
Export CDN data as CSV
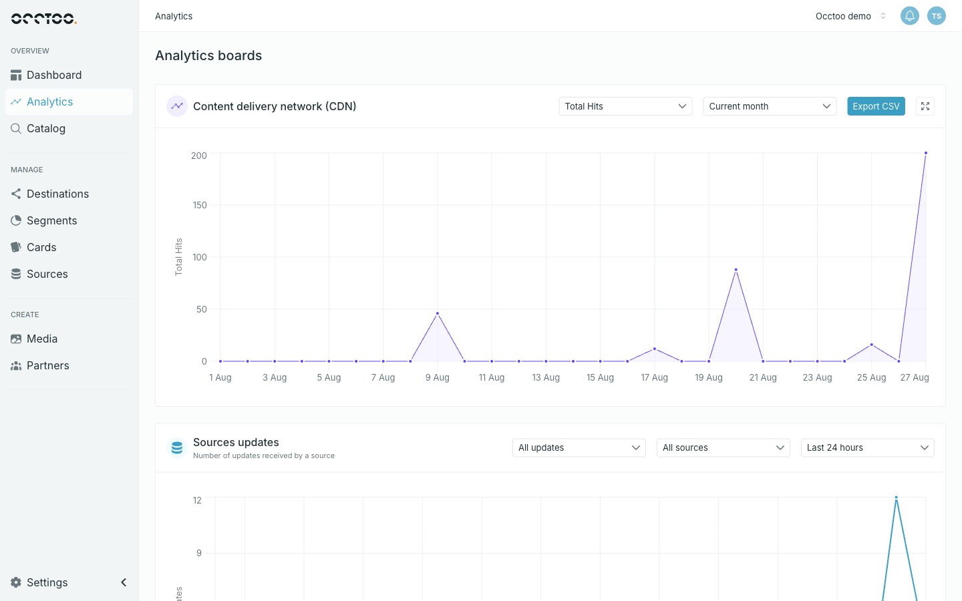coord(876,106)
